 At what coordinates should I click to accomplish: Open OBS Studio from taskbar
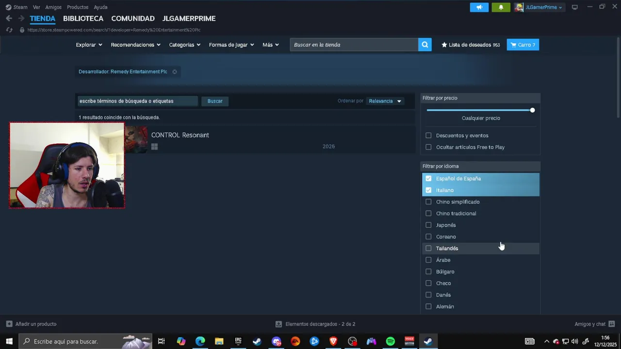(x=352, y=341)
